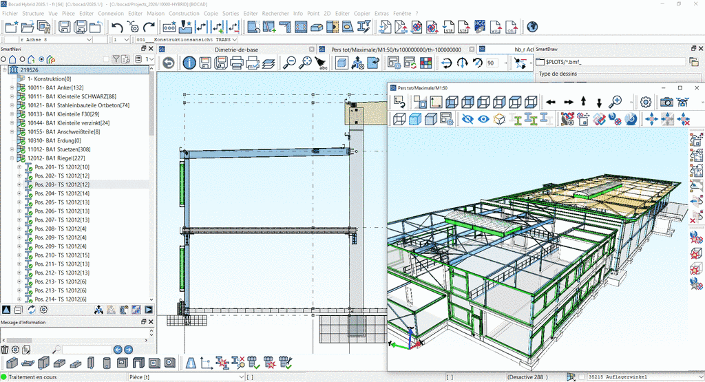Expand the 11012- BA1 Stuetzen tree node
The width and height of the screenshot is (705, 382).
click(12, 149)
